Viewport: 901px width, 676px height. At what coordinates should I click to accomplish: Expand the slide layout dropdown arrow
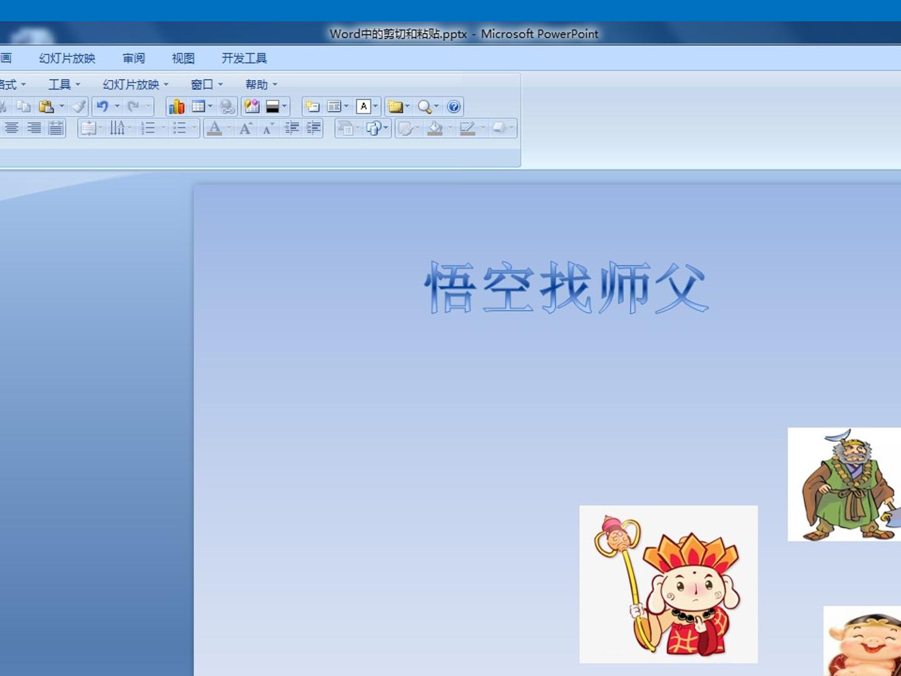click(346, 106)
